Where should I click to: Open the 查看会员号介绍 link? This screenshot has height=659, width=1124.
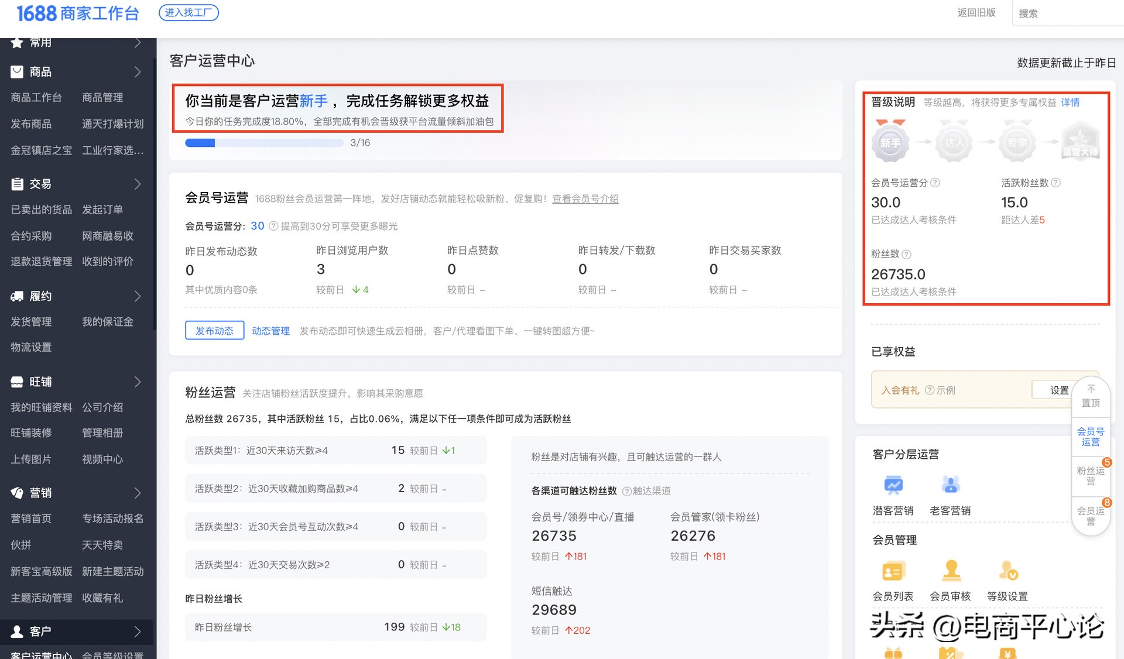[585, 199]
